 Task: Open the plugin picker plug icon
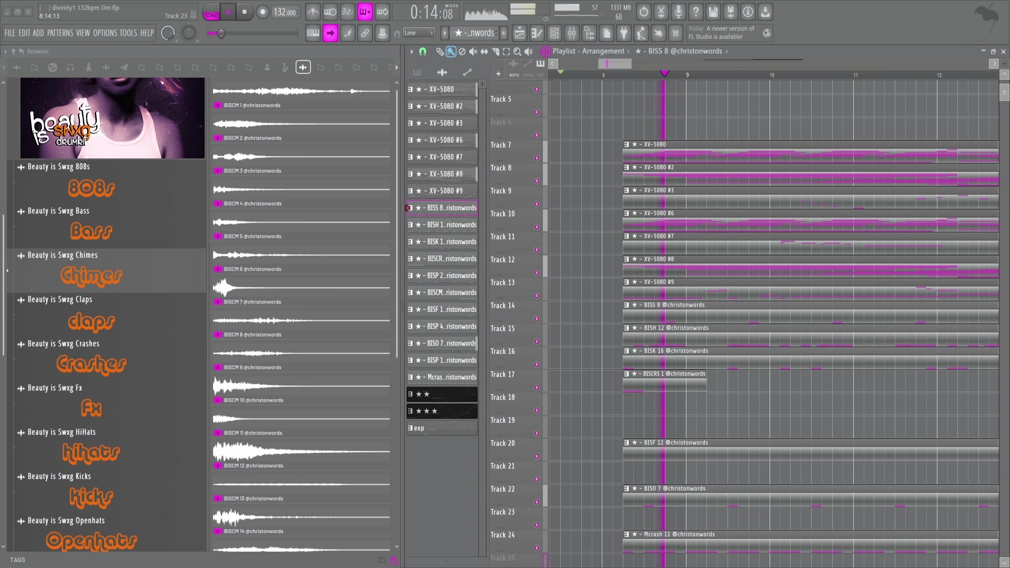pyautogui.click(x=624, y=34)
